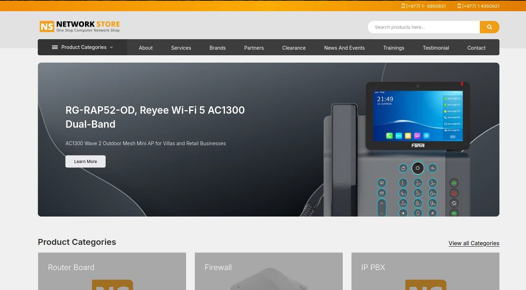Navigate to News And Events
The image size is (526, 290).
[x=344, y=48]
